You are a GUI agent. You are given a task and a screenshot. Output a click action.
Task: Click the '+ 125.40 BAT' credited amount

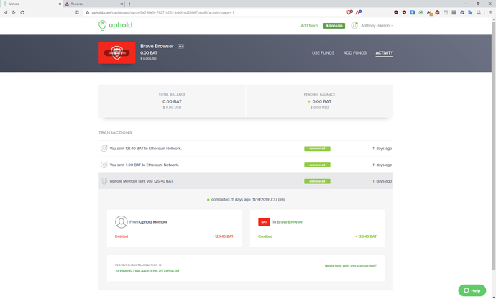tap(366, 236)
